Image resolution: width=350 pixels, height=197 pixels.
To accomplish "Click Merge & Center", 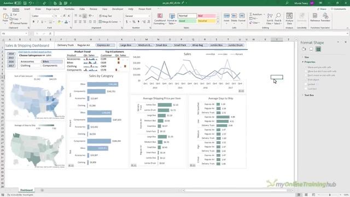I will click(x=108, y=22).
